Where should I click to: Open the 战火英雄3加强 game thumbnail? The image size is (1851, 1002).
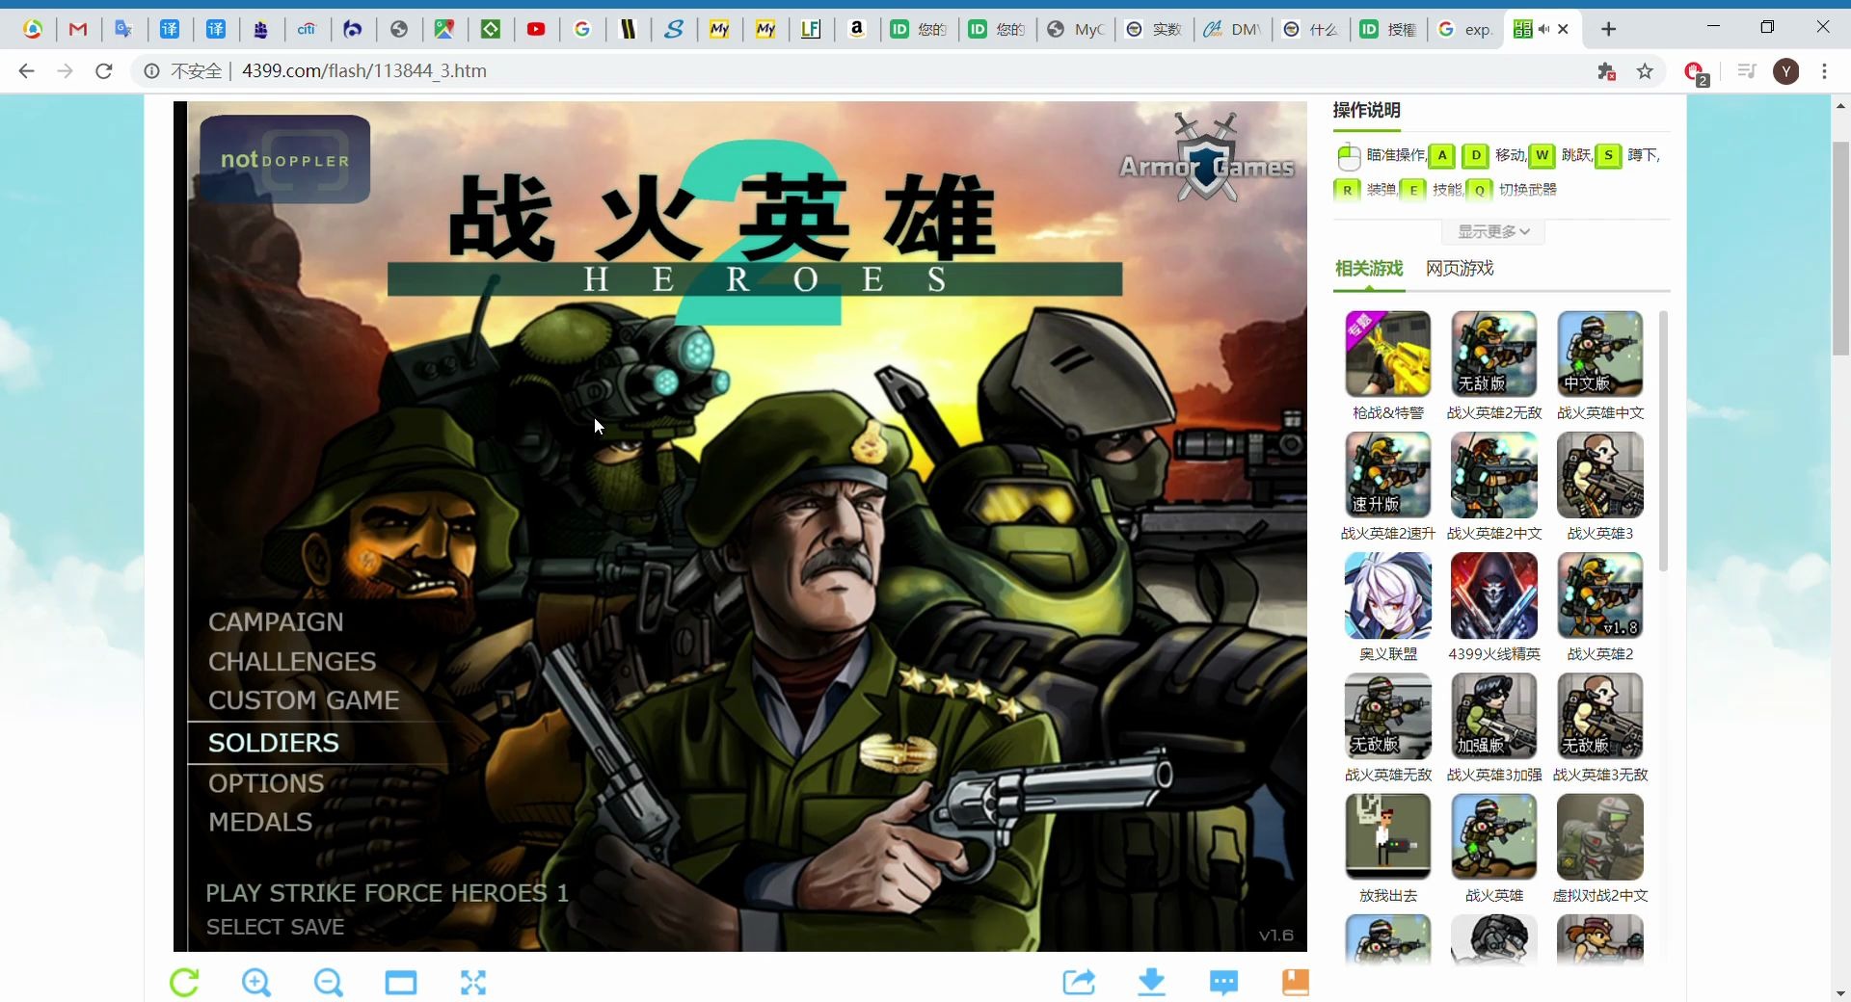coord(1493,716)
